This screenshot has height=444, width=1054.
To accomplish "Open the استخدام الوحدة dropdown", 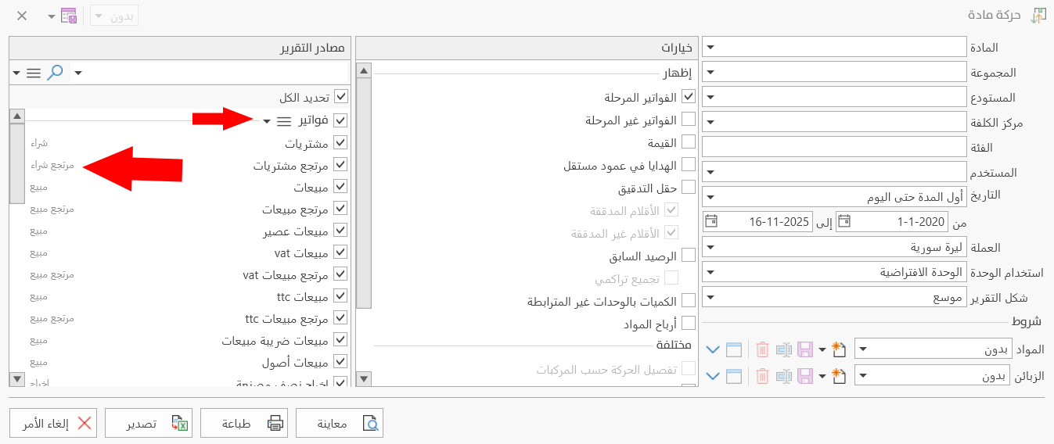I will [710, 272].
